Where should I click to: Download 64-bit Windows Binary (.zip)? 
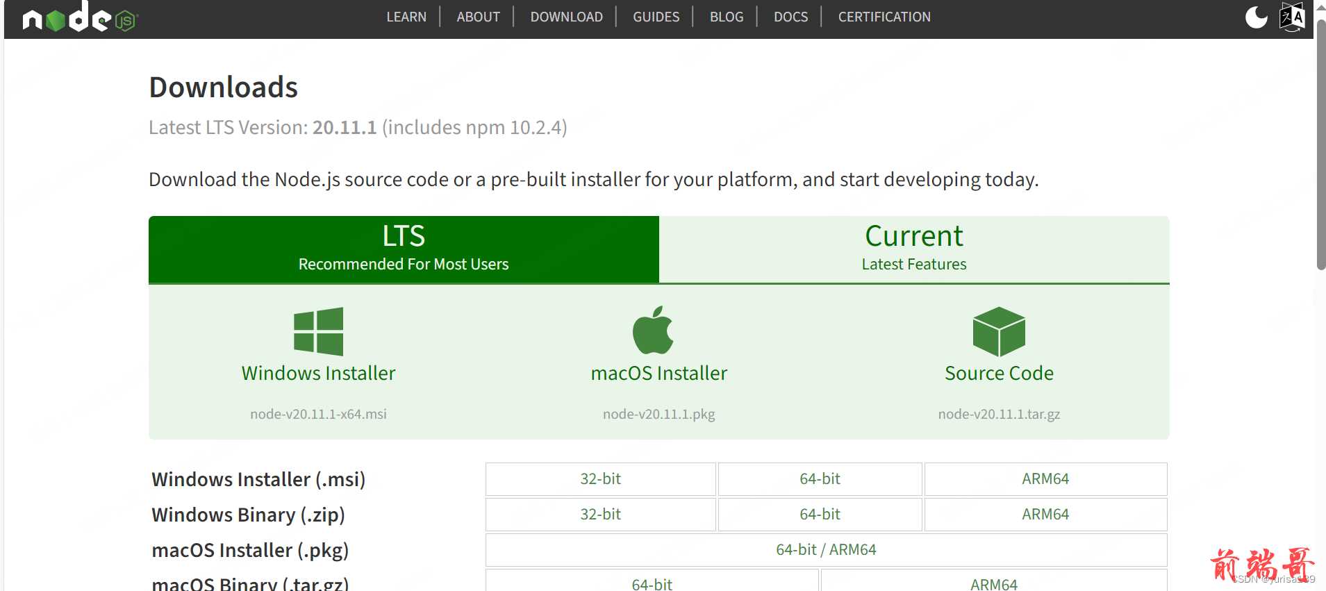coord(820,515)
